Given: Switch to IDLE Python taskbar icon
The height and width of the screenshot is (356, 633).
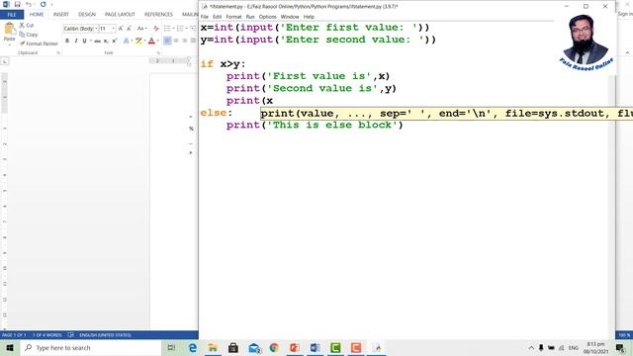Looking at the screenshot, I should (377, 347).
